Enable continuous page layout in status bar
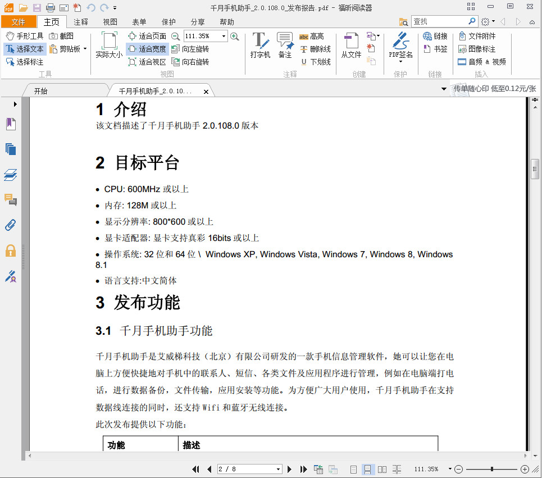Image resolution: width=542 pixels, height=478 pixels. [x=368, y=470]
